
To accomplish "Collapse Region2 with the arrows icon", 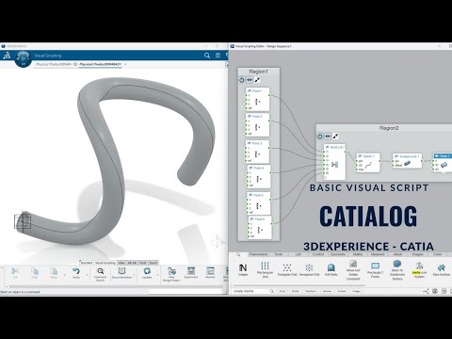I will click(335, 137).
